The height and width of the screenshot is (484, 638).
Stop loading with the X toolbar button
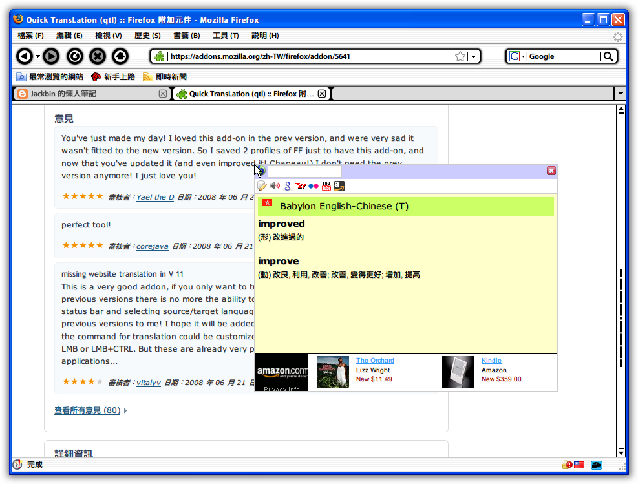pos(98,56)
